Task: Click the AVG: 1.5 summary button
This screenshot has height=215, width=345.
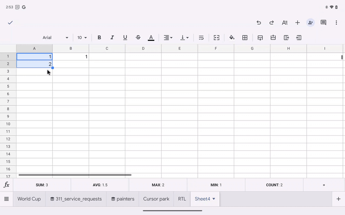Action: pyautogui.click(x=100, y=185)
